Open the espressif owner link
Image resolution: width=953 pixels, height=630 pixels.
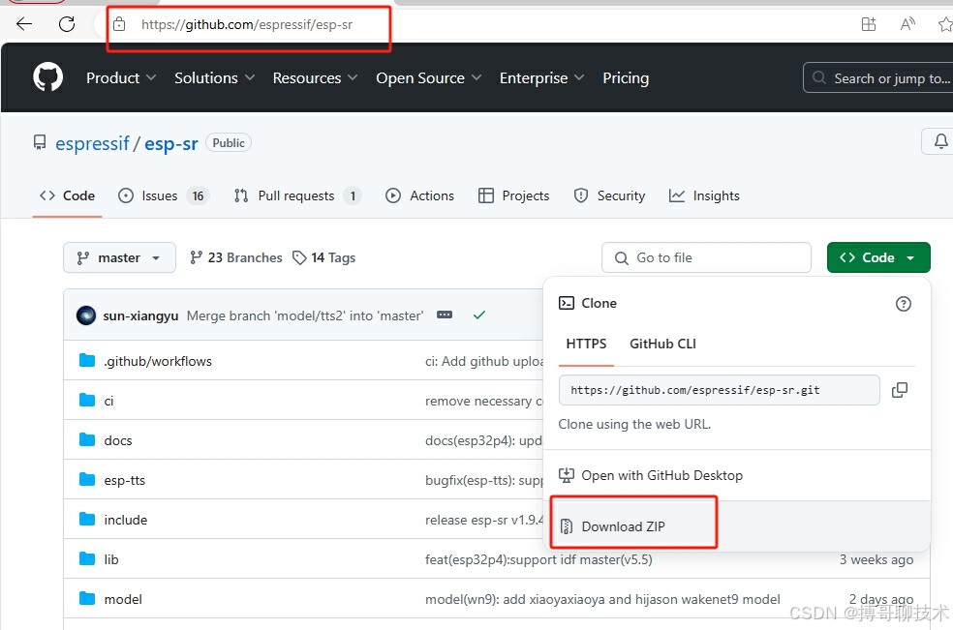[x=92, y=143]
